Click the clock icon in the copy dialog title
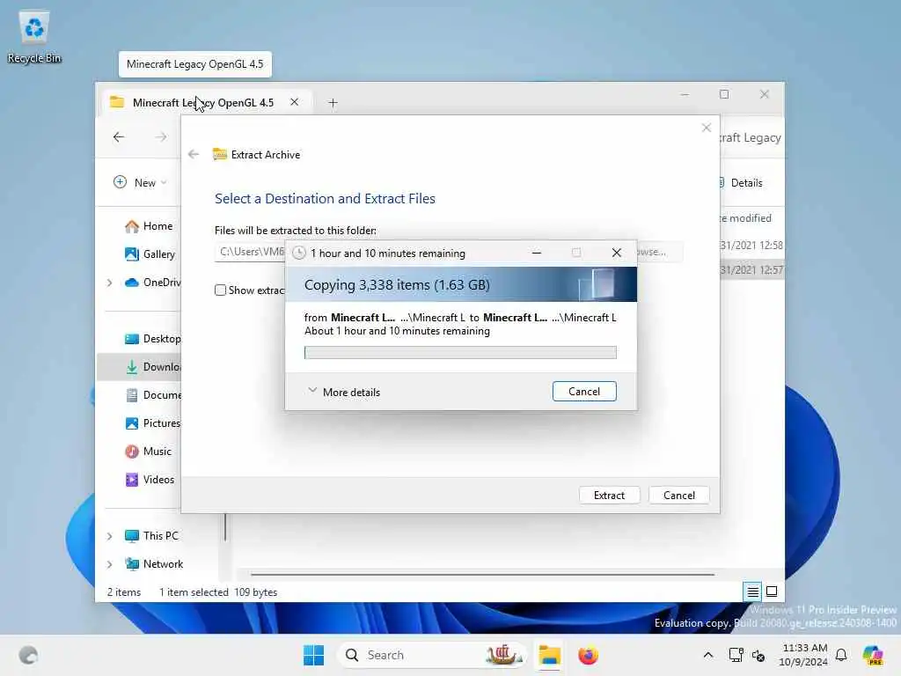 tap(299, 253)
